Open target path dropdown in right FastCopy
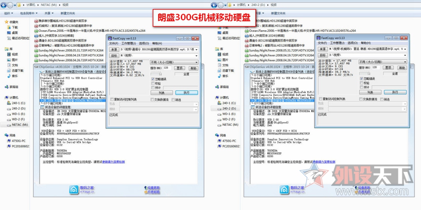The height and width of the screenshot is (210, 421). pyautogui.click(x=405, y=55)
